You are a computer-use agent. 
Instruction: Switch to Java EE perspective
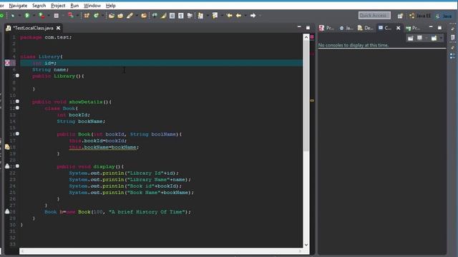[420, 16]
